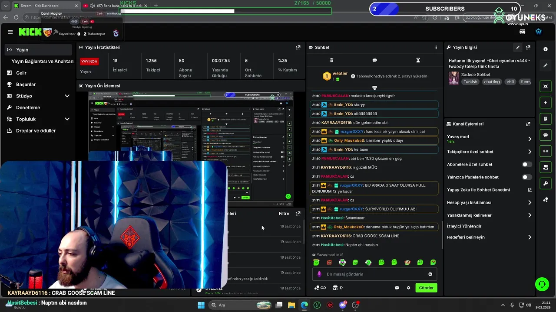This screenshot has width=556, height=312.
Task: Open File Explorer from the taskbar
Action: (291, 305)
